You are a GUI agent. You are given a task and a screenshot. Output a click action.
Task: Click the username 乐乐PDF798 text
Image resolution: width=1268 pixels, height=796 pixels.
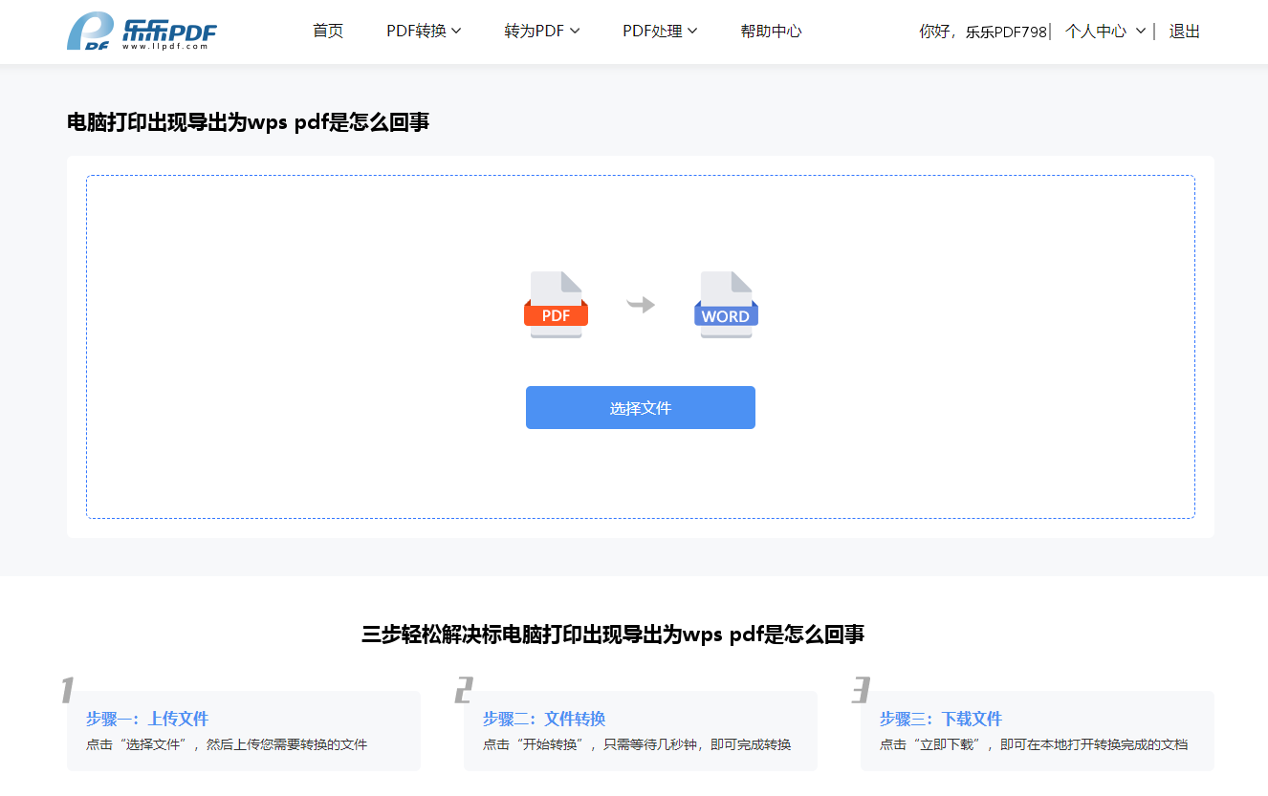point(1006,32)
